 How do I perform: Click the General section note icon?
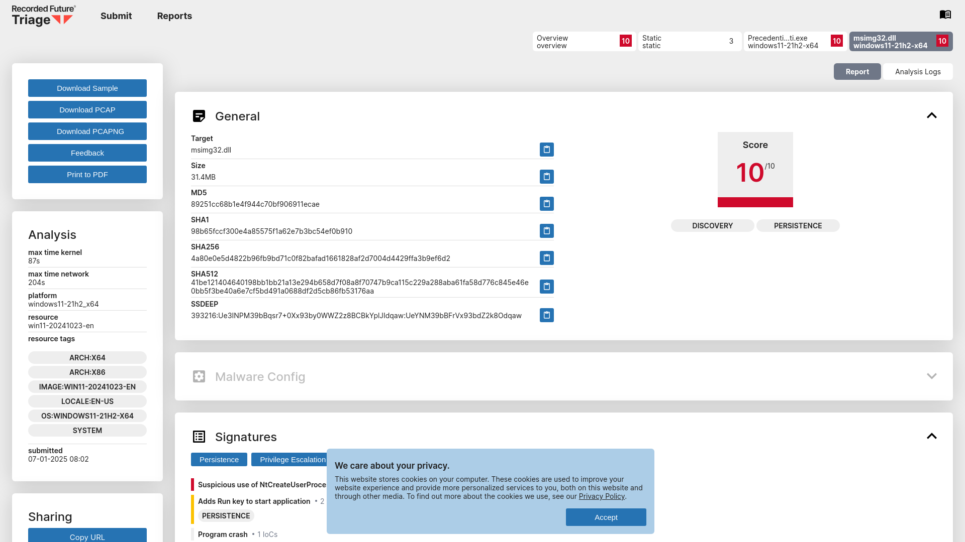point(199,116)
